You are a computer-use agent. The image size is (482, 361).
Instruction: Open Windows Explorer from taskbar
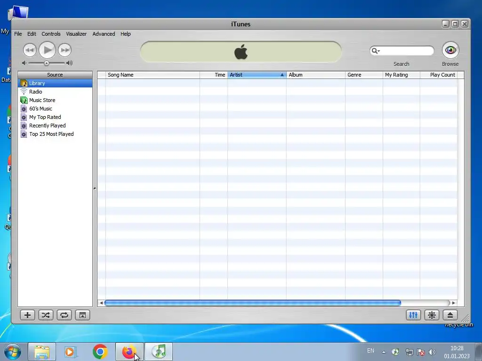pyautogui.click(x=42, y=352)
